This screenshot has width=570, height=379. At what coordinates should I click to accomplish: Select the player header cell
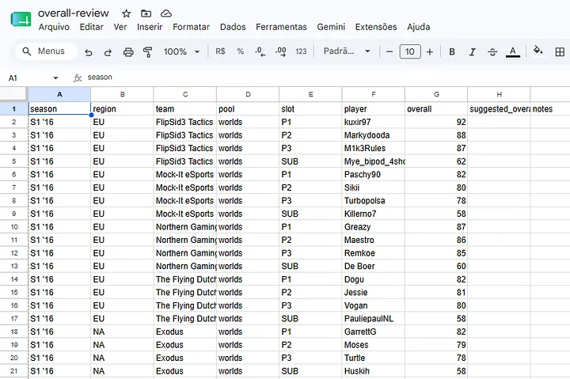coord(374,108)
